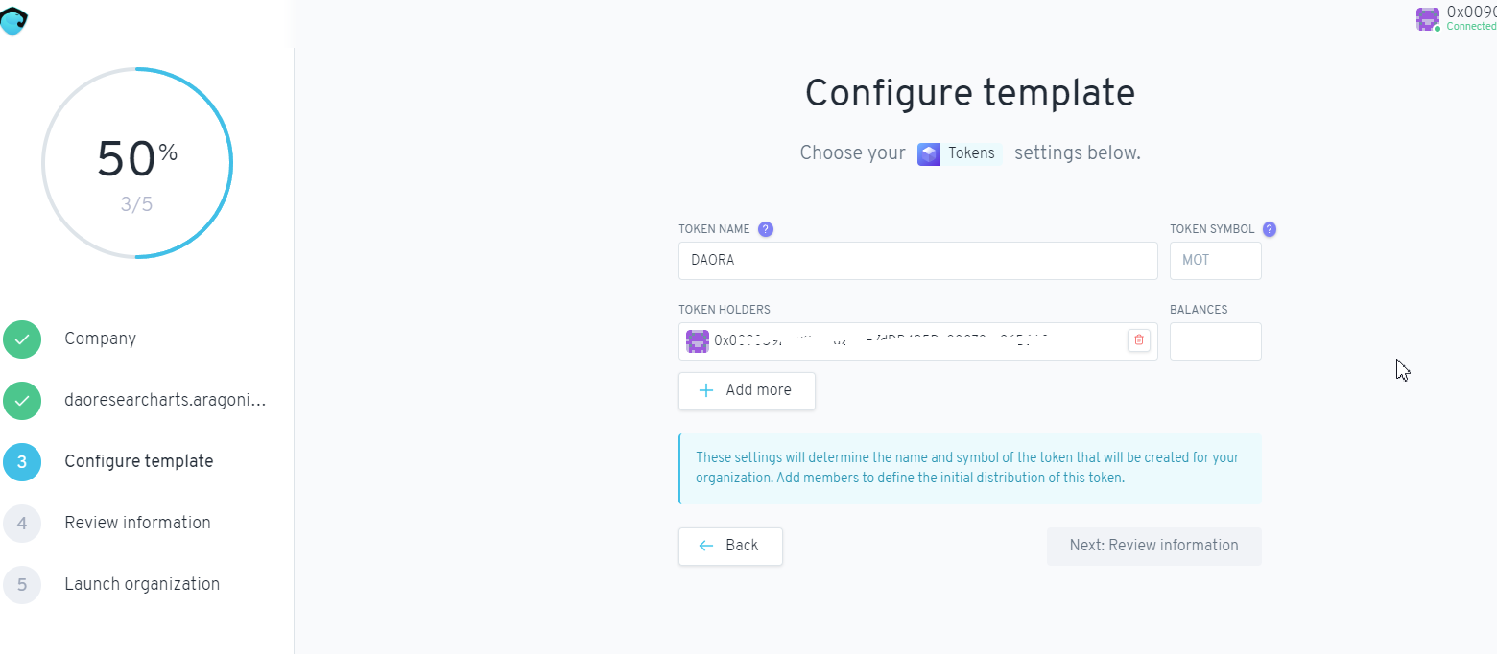Select Launch organization step in sidebar
1497x654 pixels.
tap(142, 584)
